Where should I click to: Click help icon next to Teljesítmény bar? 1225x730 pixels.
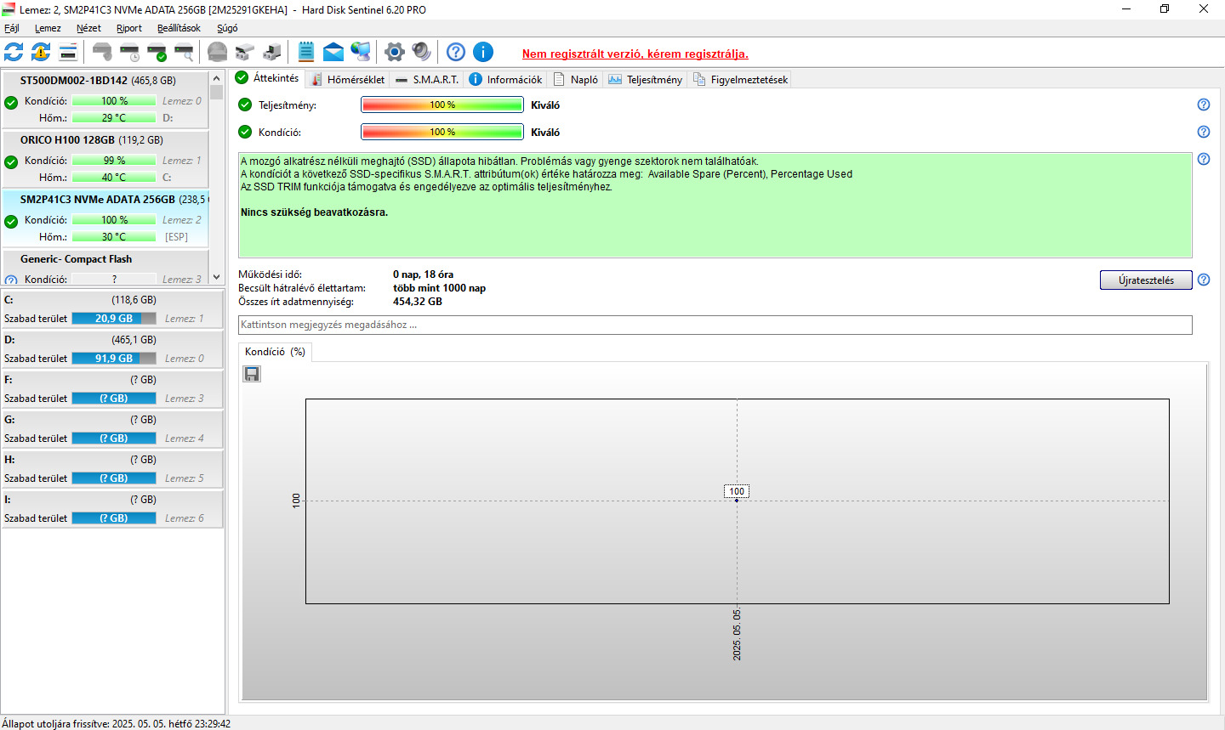point(1204,105)
